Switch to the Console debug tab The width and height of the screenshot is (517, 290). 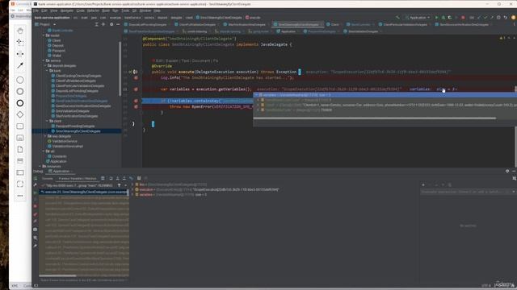click(x=48, y=179)
